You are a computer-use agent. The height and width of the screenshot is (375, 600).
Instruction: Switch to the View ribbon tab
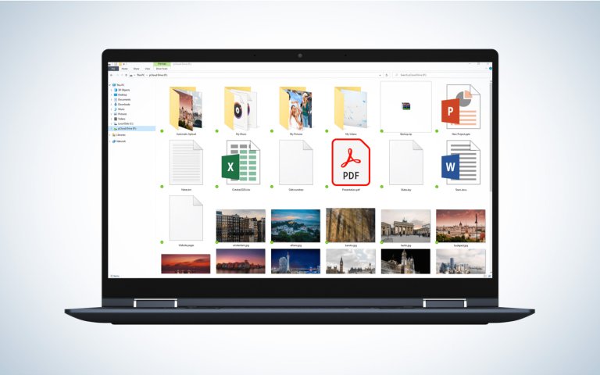click(146, 69)
